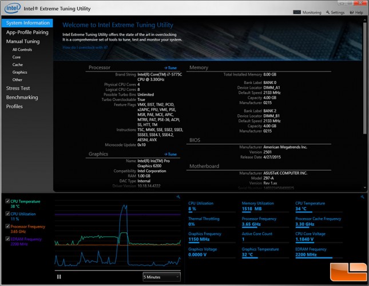
Task: Click the scroll down arrow of info panel
Action: coord(365,187)
